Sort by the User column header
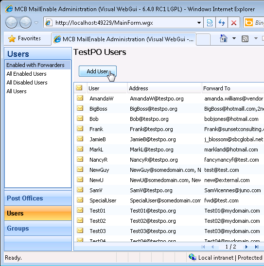 [107, 88]
